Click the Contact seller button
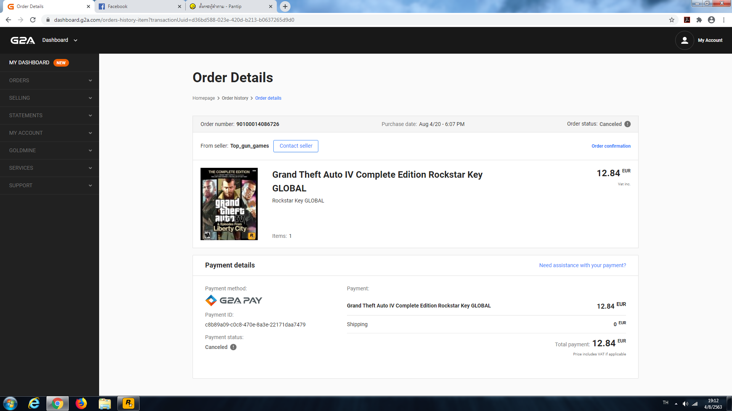The height and width of the screenshot is (411, 732). tap(295, 146)
